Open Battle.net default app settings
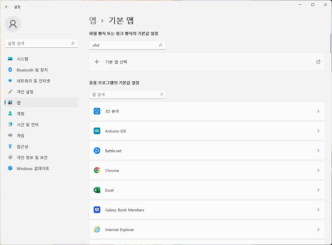The width and height of the screenshot is (332, 245). (207, 151)
